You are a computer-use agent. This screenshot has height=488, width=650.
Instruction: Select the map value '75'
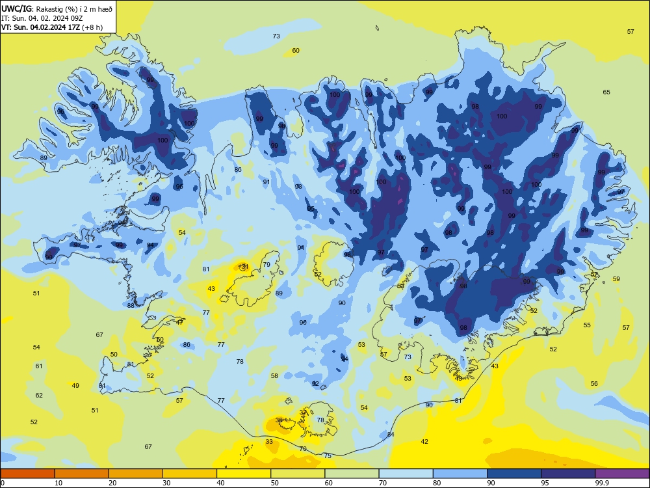328,455
